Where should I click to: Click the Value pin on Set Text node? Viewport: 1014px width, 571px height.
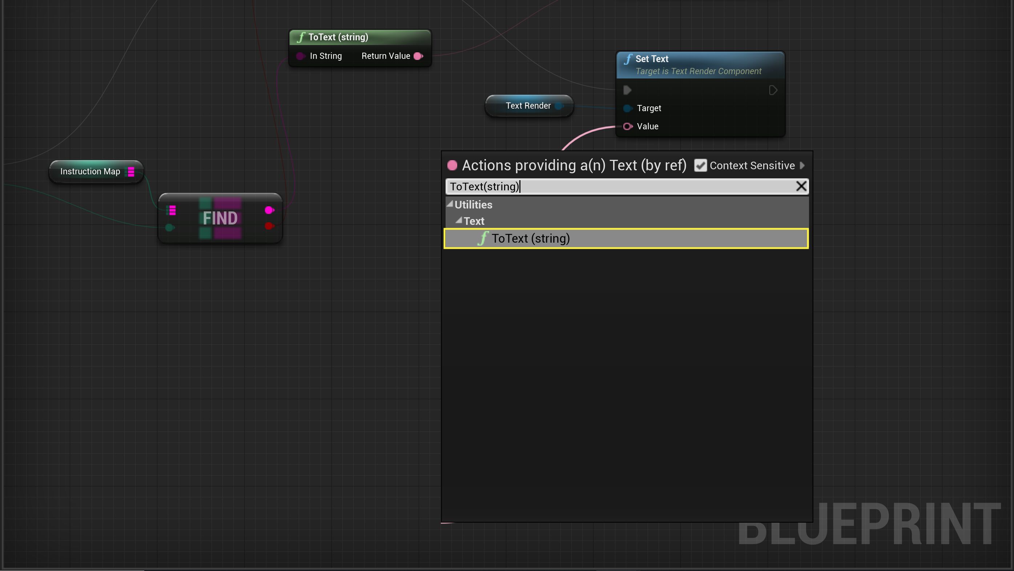click(x=627, y=126)
